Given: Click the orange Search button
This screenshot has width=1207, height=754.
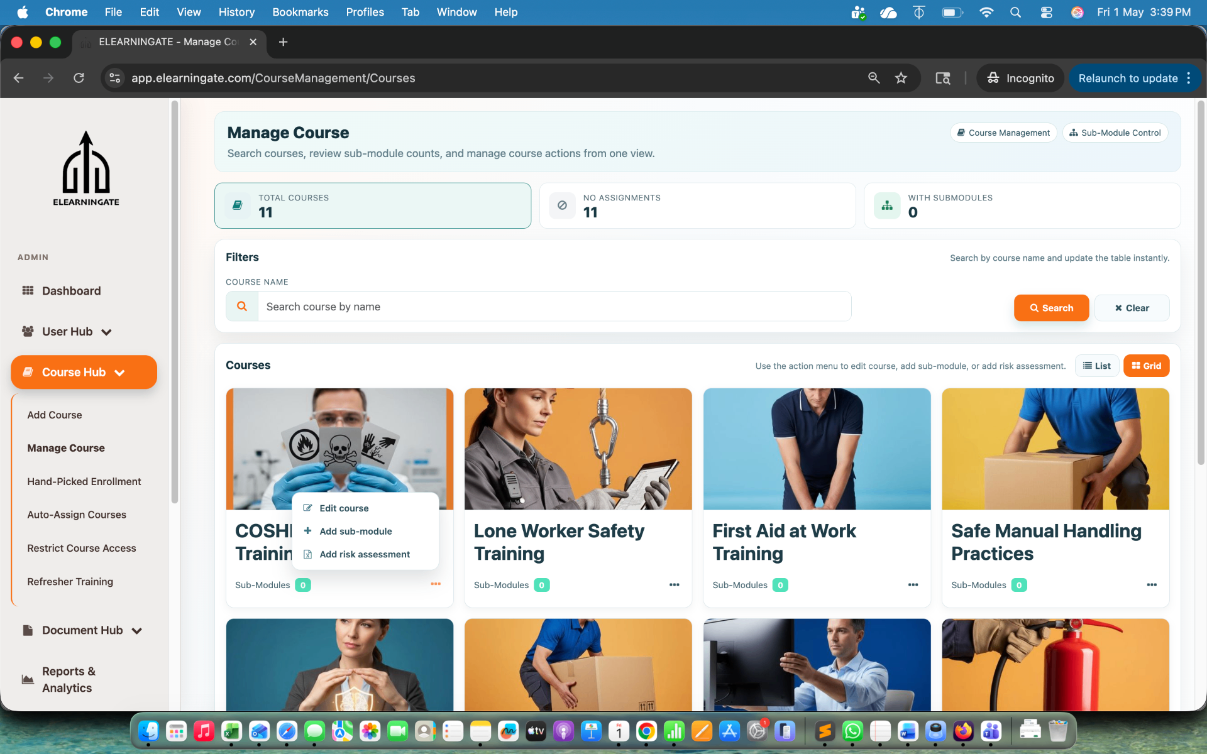Looking at the screenshot, I should pos(1051,308).
